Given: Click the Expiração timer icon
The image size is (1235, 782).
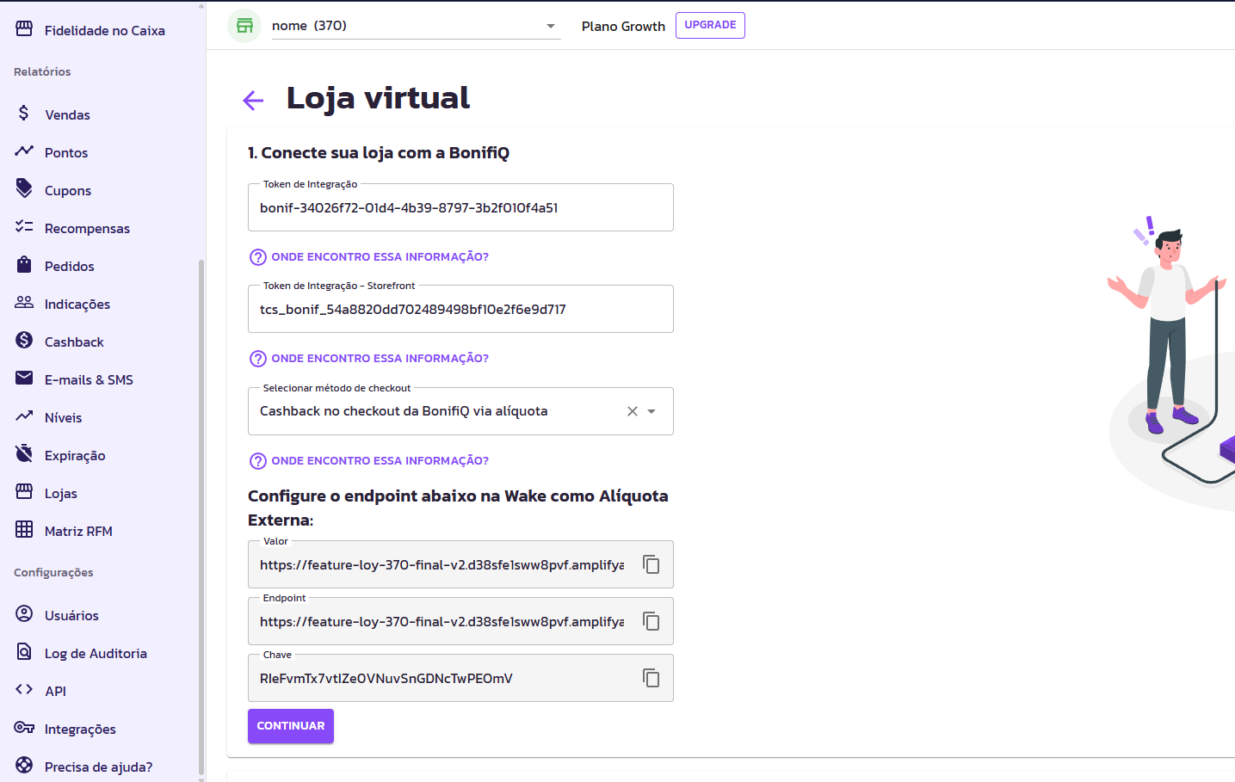Looking at the screenshot, I should pos(24,454).
